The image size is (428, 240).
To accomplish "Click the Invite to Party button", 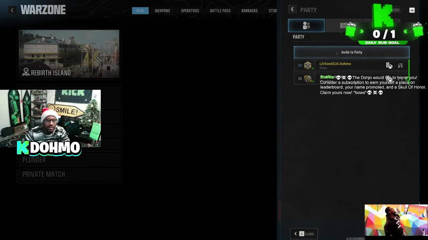I will (351, 52).
